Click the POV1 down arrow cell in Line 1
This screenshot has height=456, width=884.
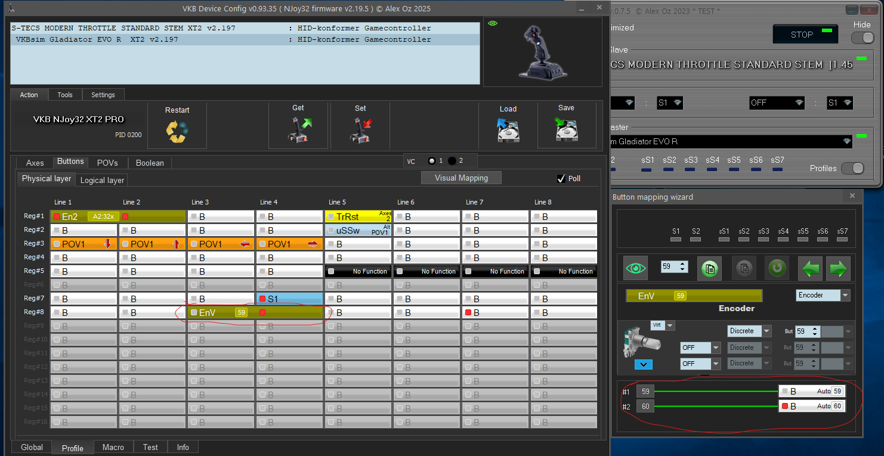(x=84, y=244)
